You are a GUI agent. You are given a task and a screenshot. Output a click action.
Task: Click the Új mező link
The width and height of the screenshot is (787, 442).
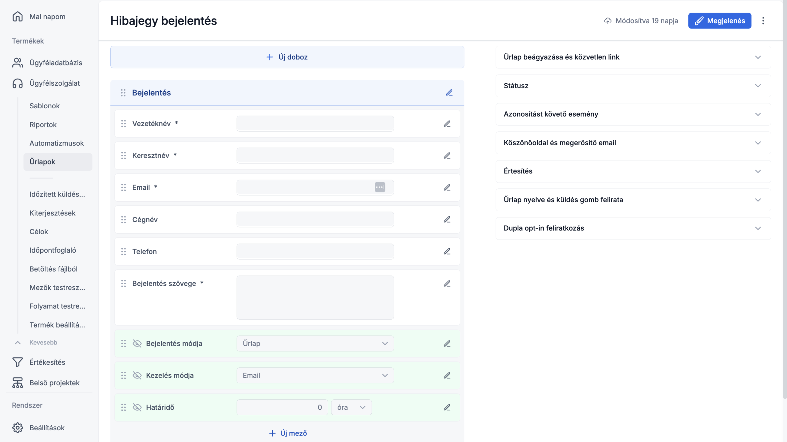tap(288, 433)
